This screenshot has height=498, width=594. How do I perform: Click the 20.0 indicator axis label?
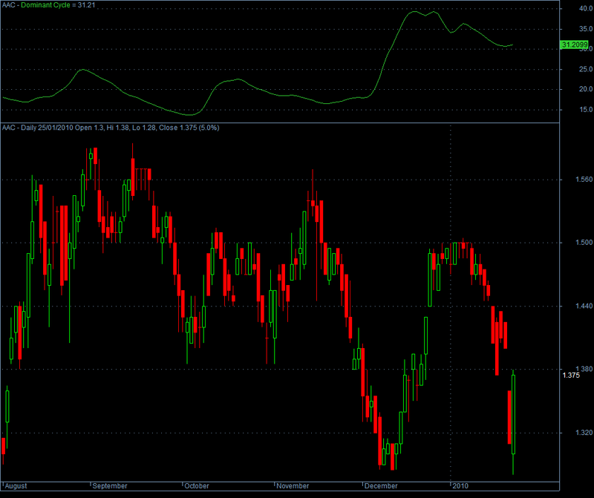[586, 89]
